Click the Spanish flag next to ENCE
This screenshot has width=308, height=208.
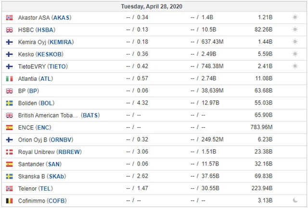[9, 128]
